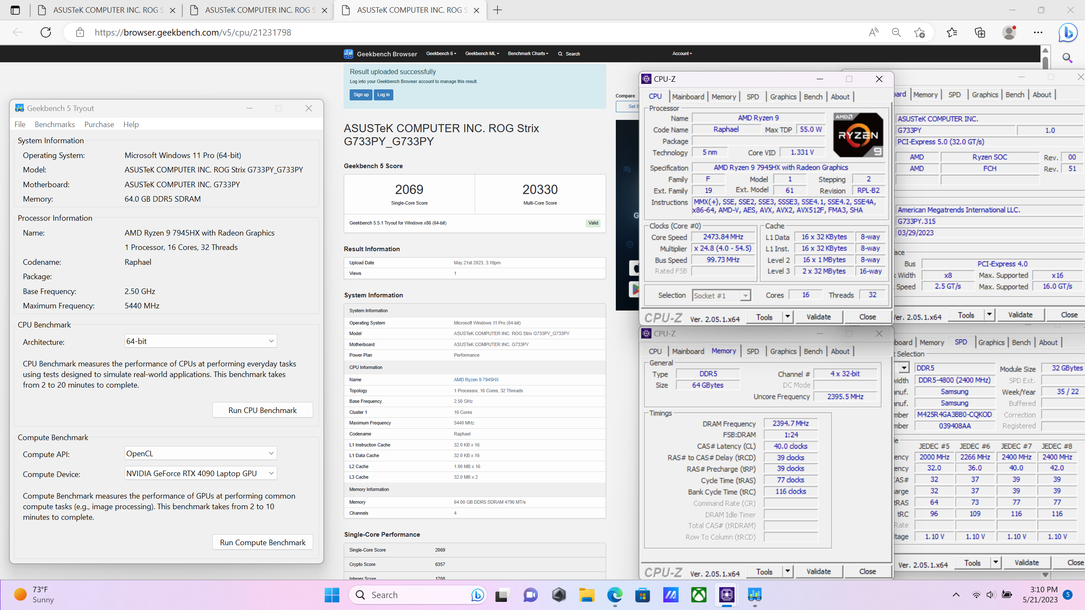Close the third browser tab
The image size is (1085, 610).
coord(476,11)
